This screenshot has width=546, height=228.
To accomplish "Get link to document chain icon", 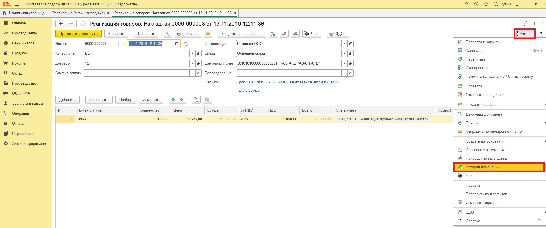I will click(526, 24).
